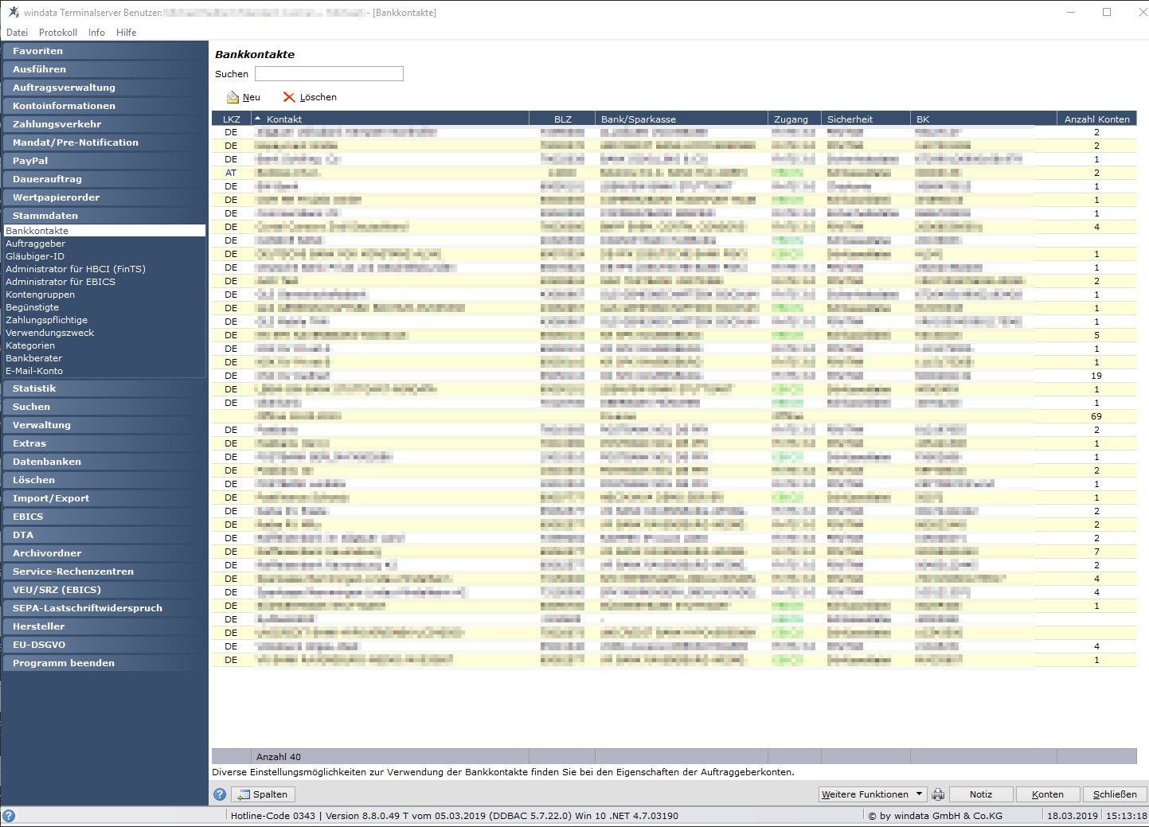
Task: Select E-Mail-Konto in the sidebar
Action: coord(34,371)
